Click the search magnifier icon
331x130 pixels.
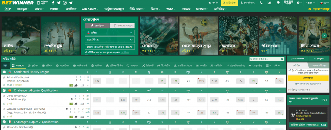pyautogui.click(x=282, y=59)
